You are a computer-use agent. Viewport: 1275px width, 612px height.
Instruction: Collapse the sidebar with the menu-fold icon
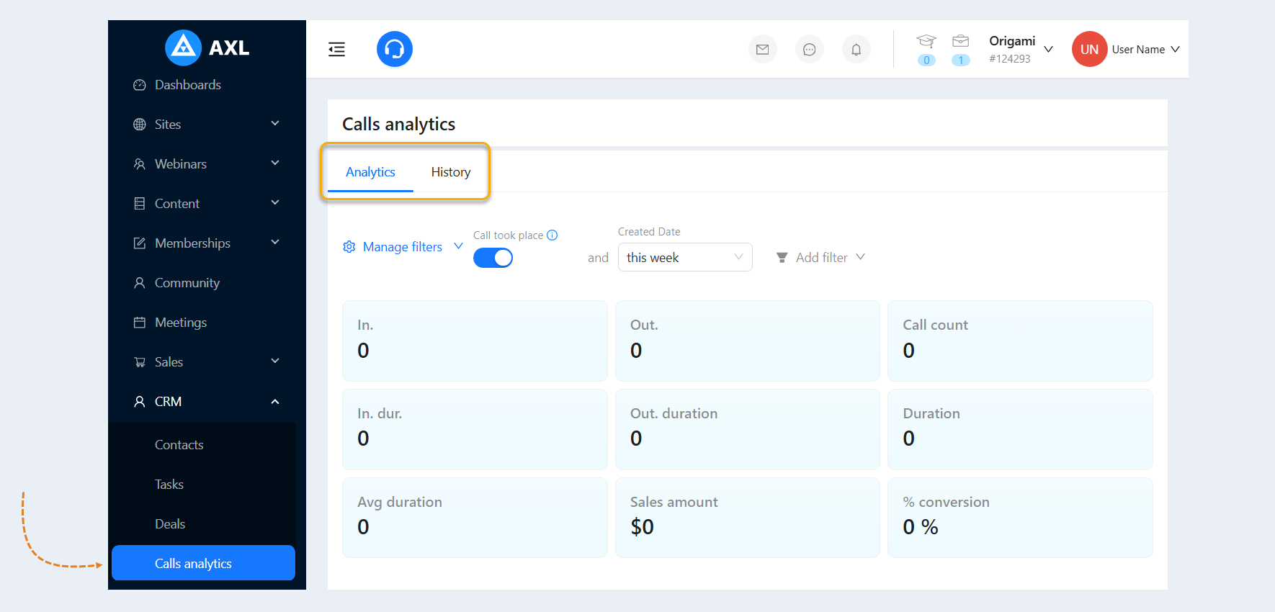point(336,49)
